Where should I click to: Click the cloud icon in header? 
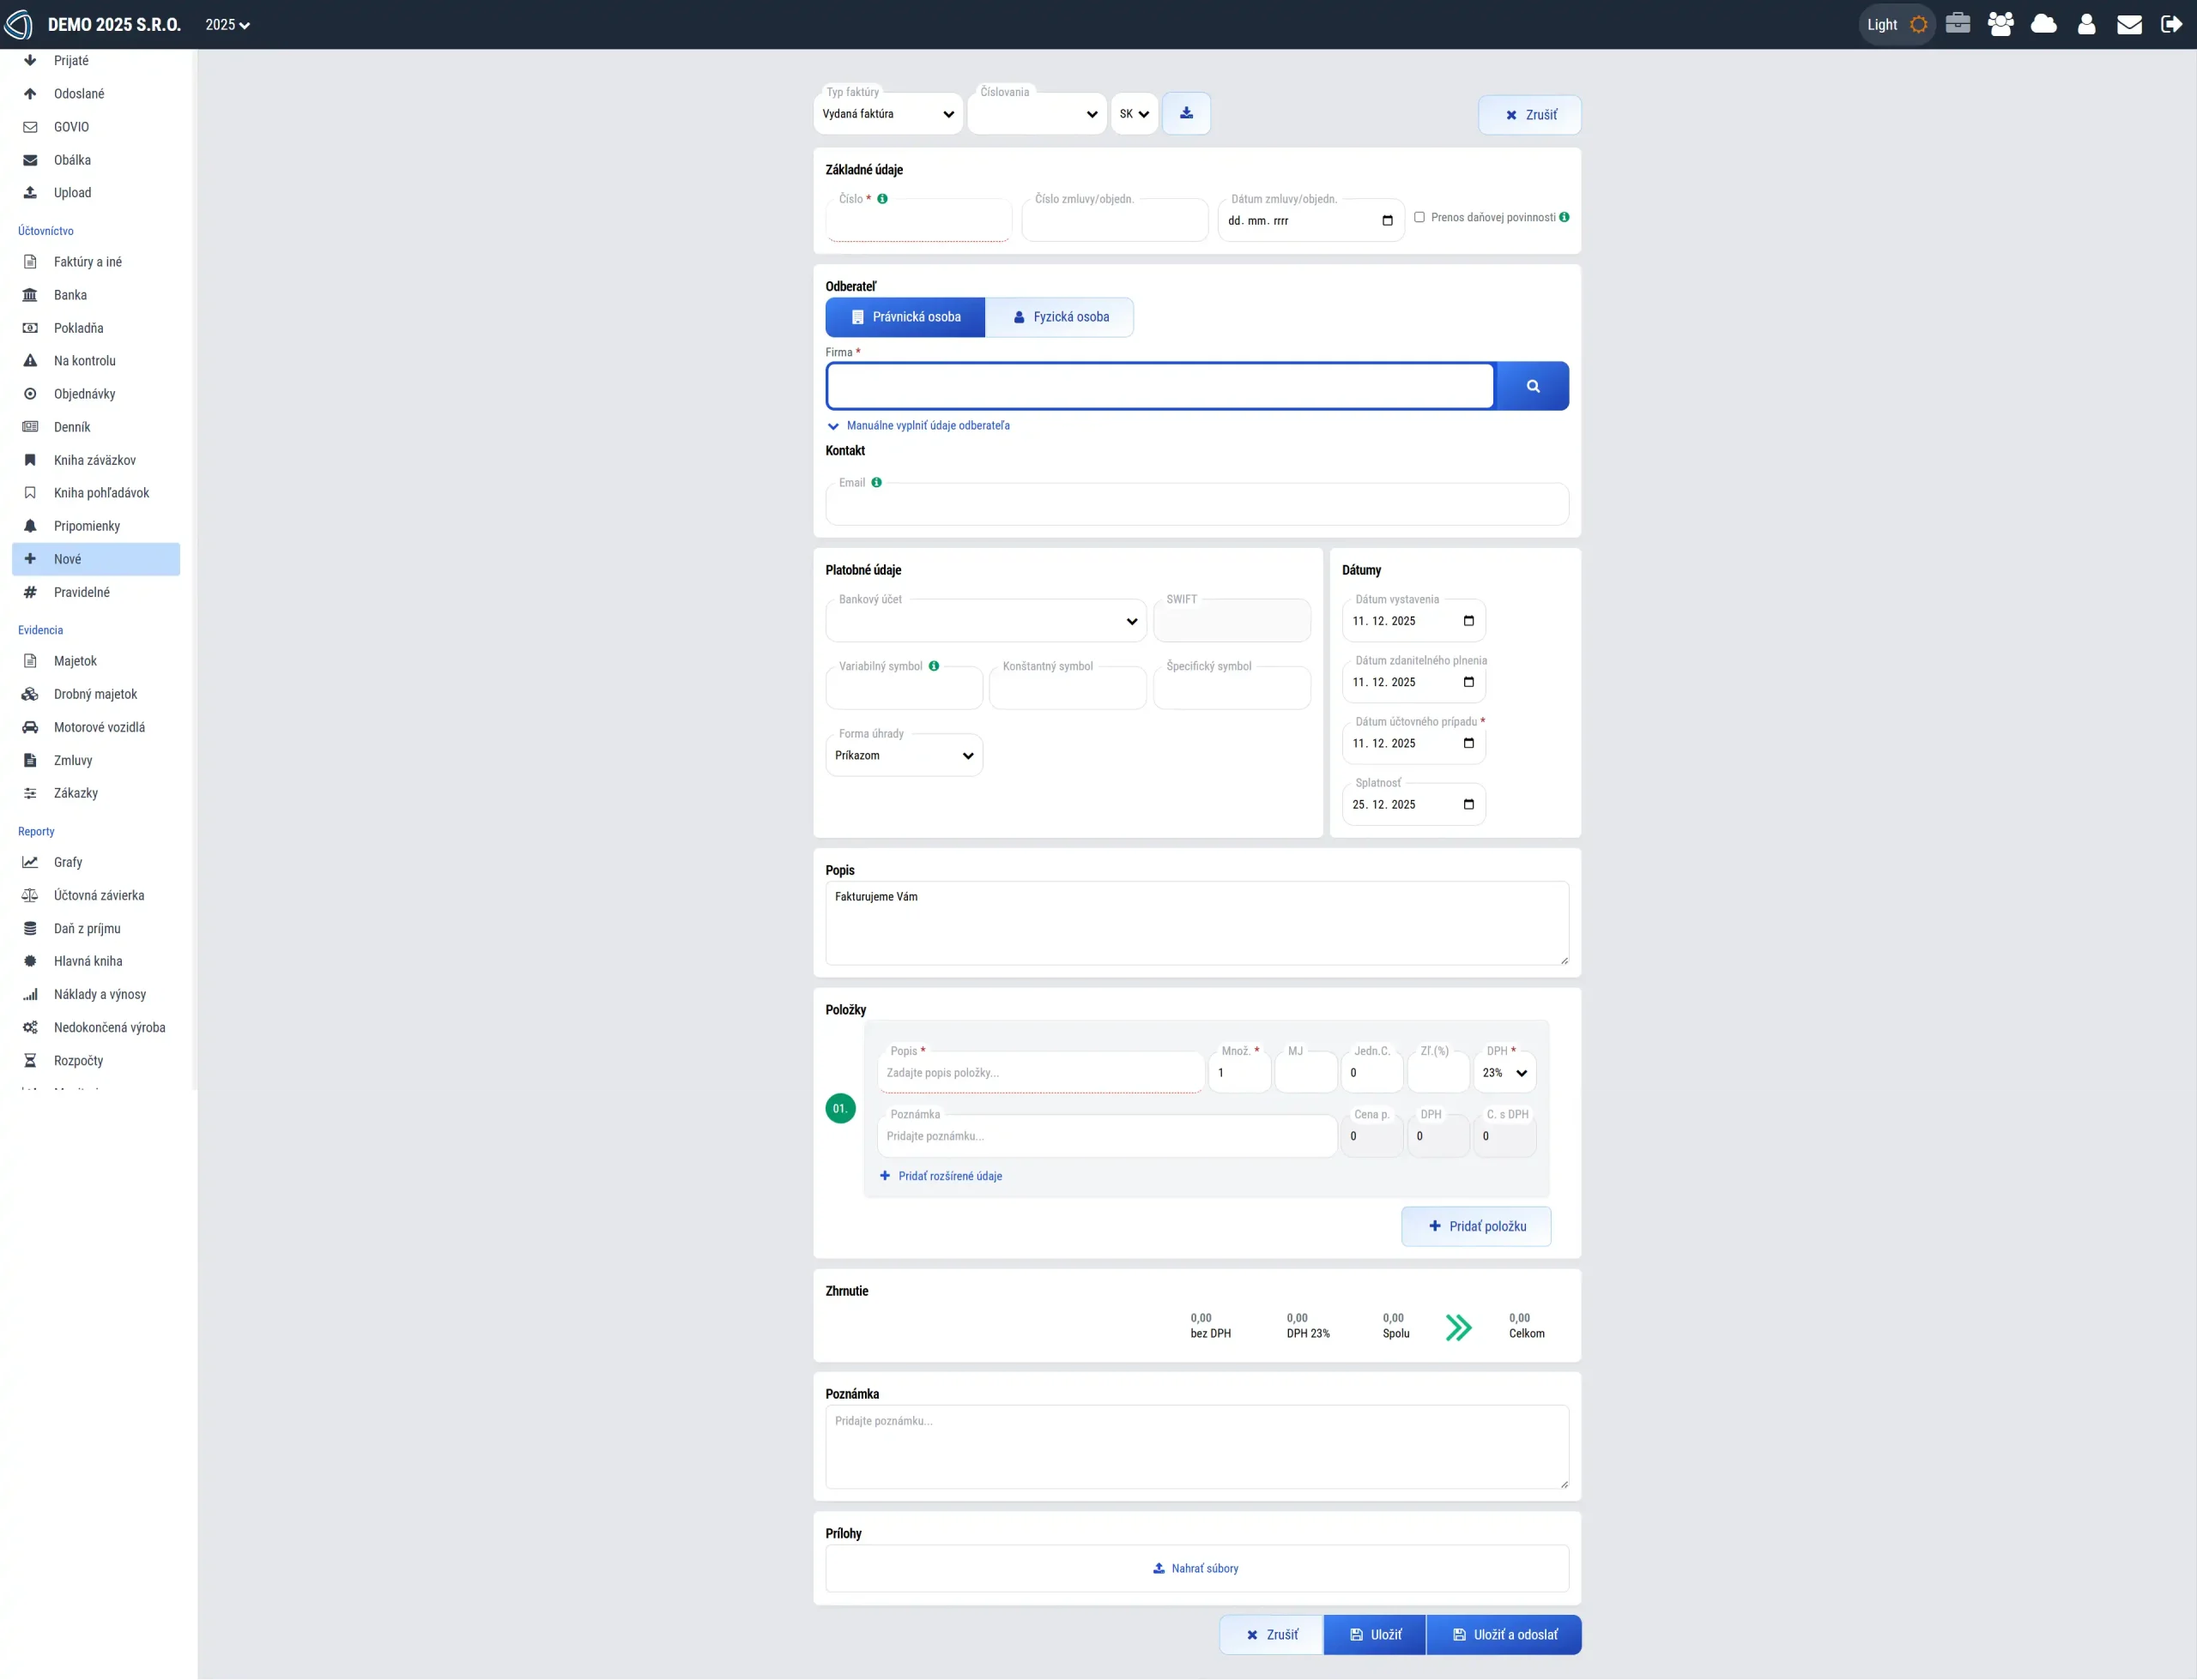(2043, 24)
